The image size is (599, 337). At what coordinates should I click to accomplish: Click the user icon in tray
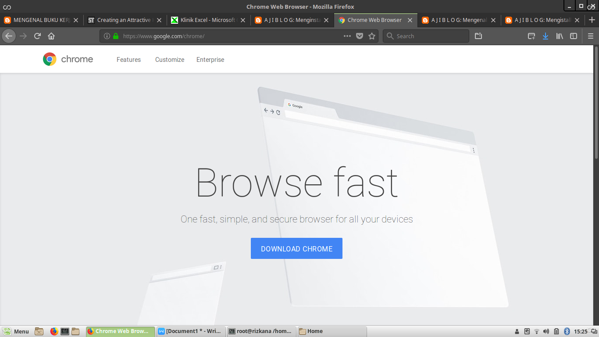point(517,331)
